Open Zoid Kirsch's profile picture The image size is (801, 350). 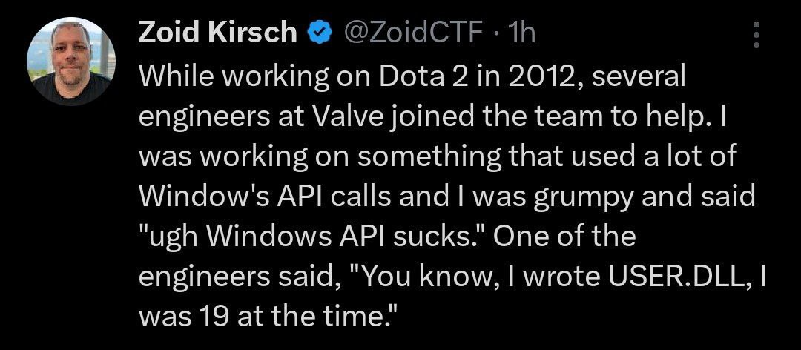[70, 62]
